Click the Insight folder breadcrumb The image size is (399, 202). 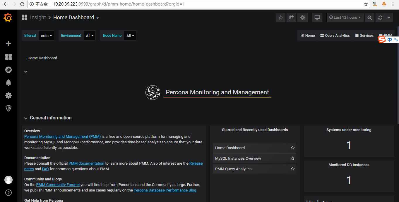pos(38,18)
